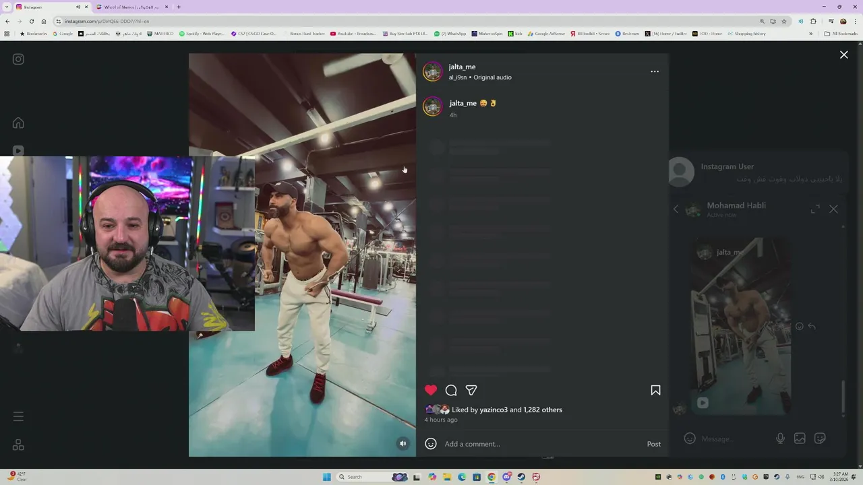Screen dimensions: 863x485
Task: Toggle the video sound speaker icon
Action: (403, 443)
